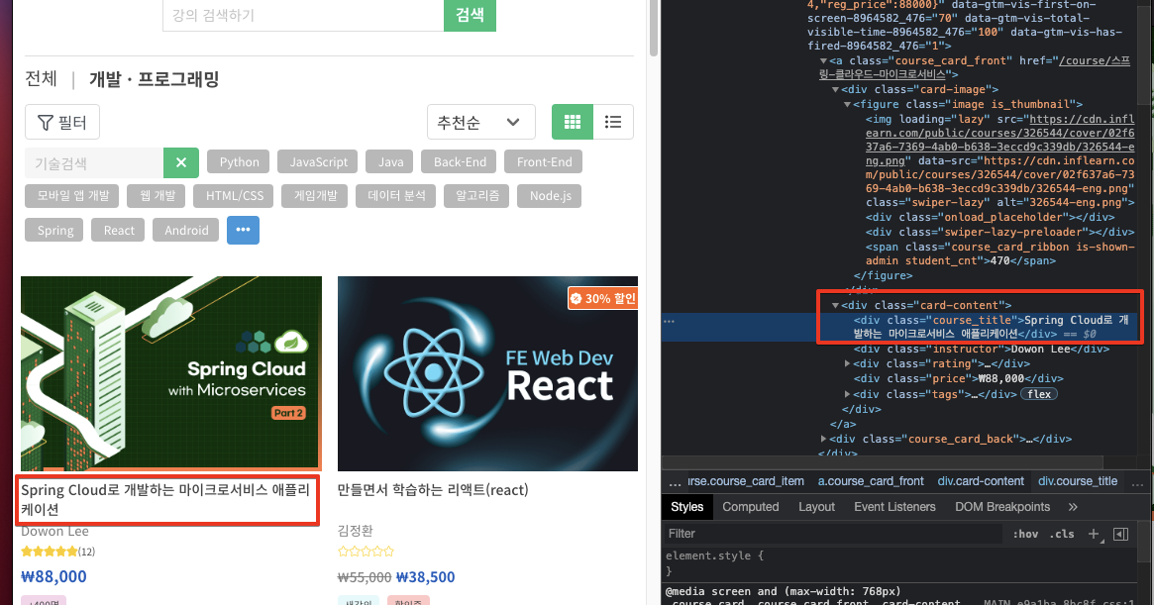Viewport: 1154px width, 605px height.
Task: Select the Python tag
Action: (x=239, y=162)
